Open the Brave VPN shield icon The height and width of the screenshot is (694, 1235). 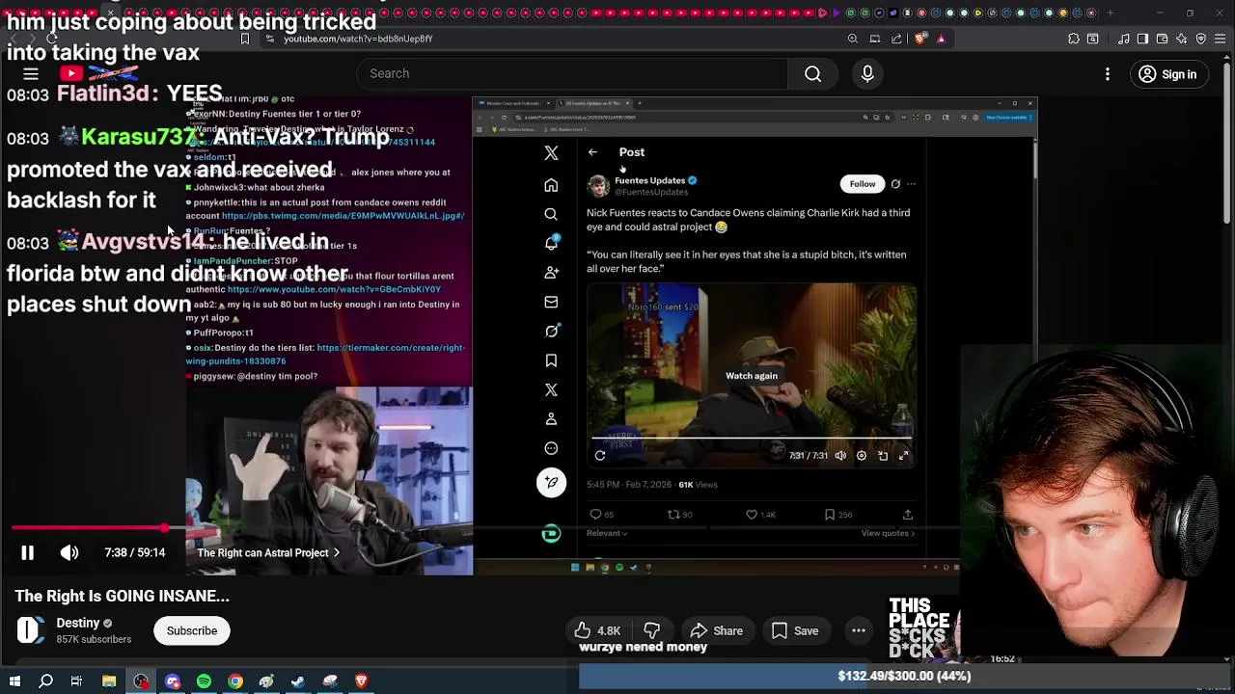[1201, 39]
